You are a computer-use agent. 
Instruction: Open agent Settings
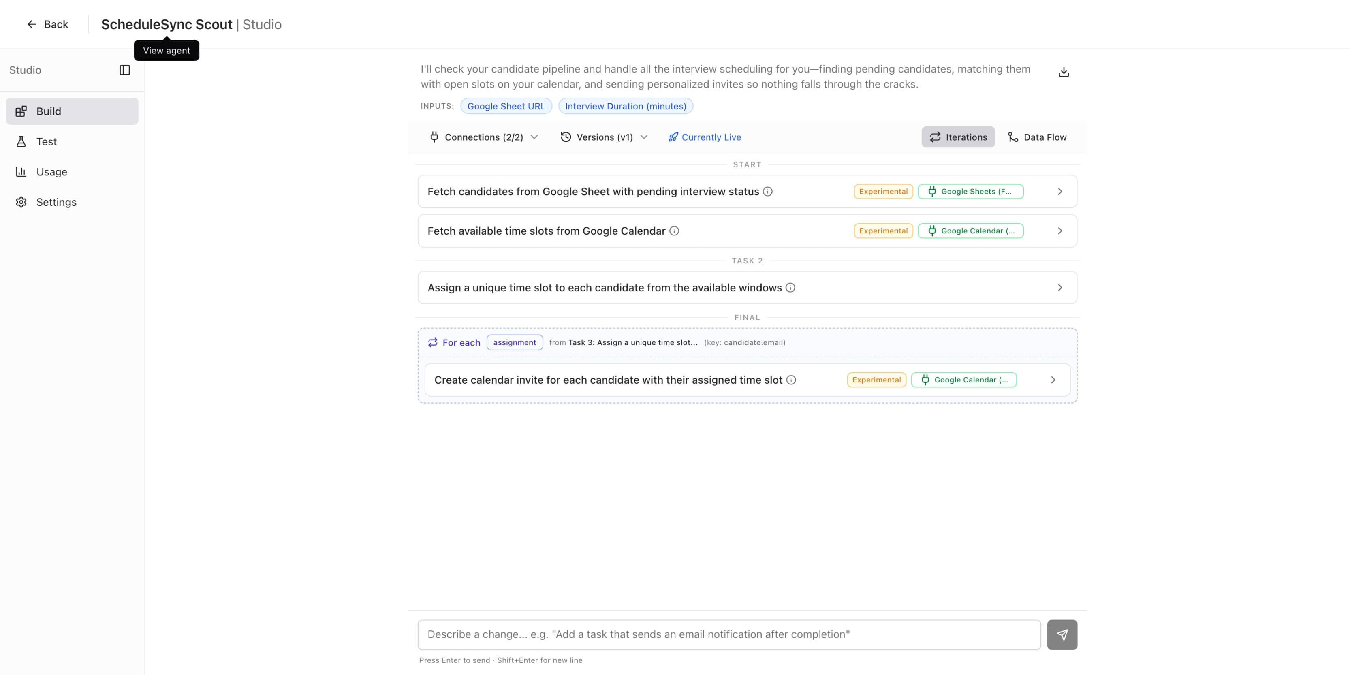point(56,202)
